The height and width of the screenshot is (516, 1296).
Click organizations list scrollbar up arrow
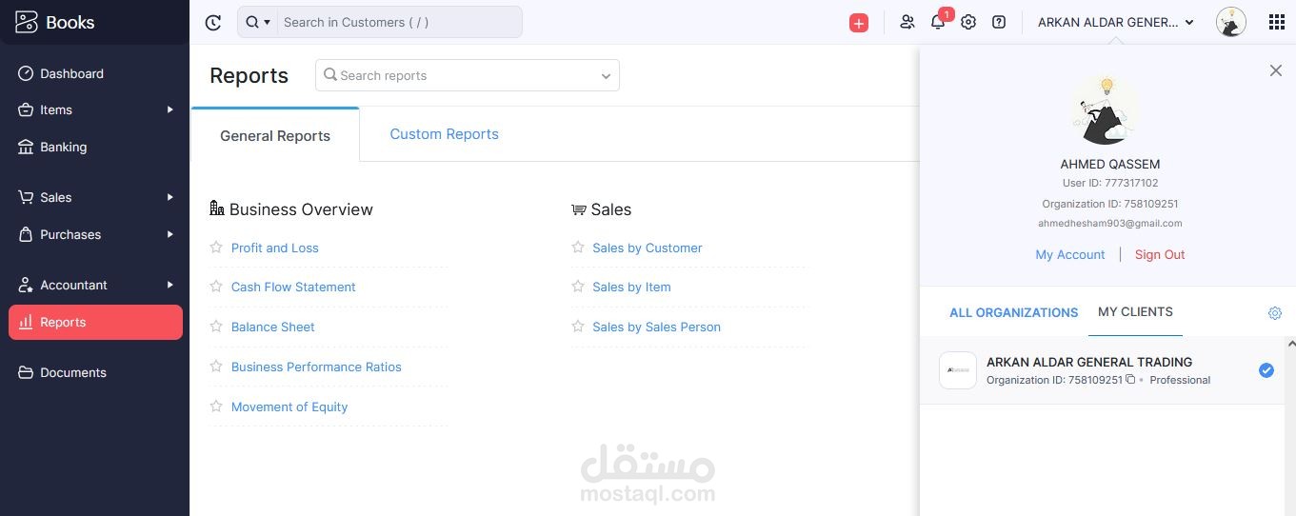point(1290,344)
